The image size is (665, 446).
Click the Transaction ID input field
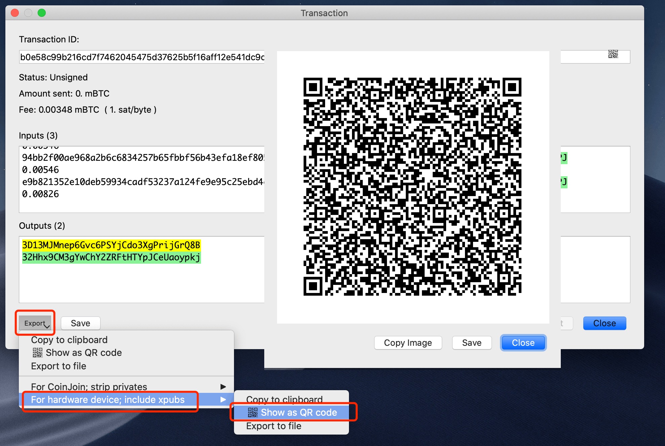[141, 57]
